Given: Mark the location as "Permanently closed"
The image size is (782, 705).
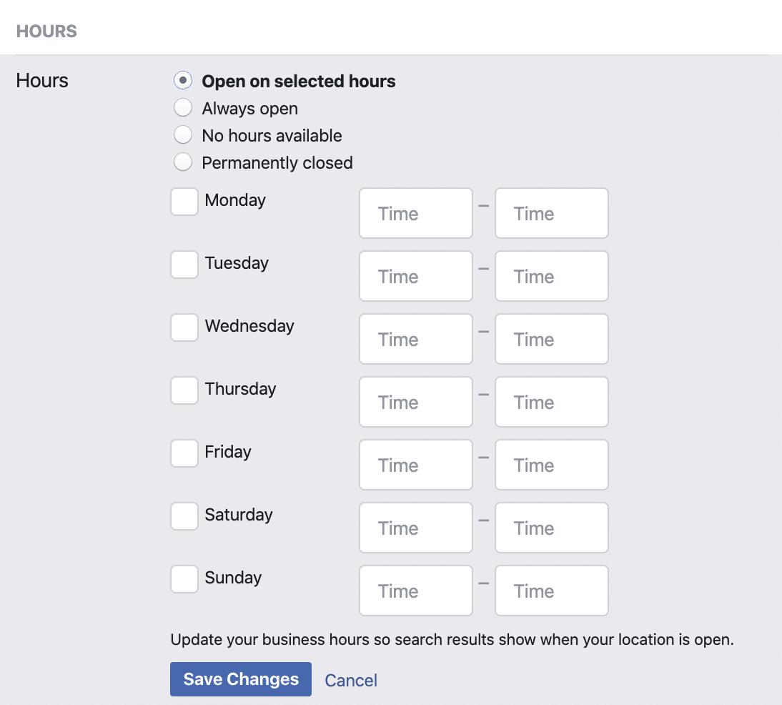Looking at the screenshot, I should [x=183, y=162].
